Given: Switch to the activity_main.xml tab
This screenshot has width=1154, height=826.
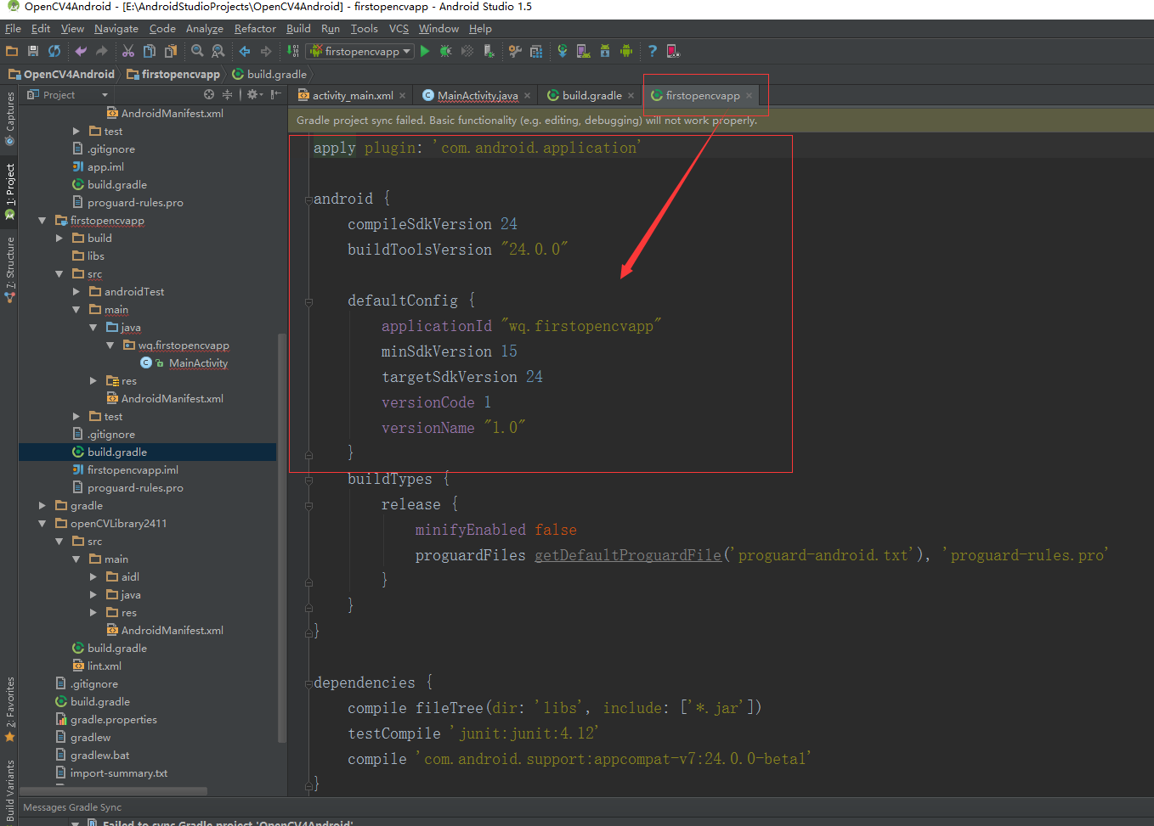Looking at the screenshot, I should click(x=353, y=95).
